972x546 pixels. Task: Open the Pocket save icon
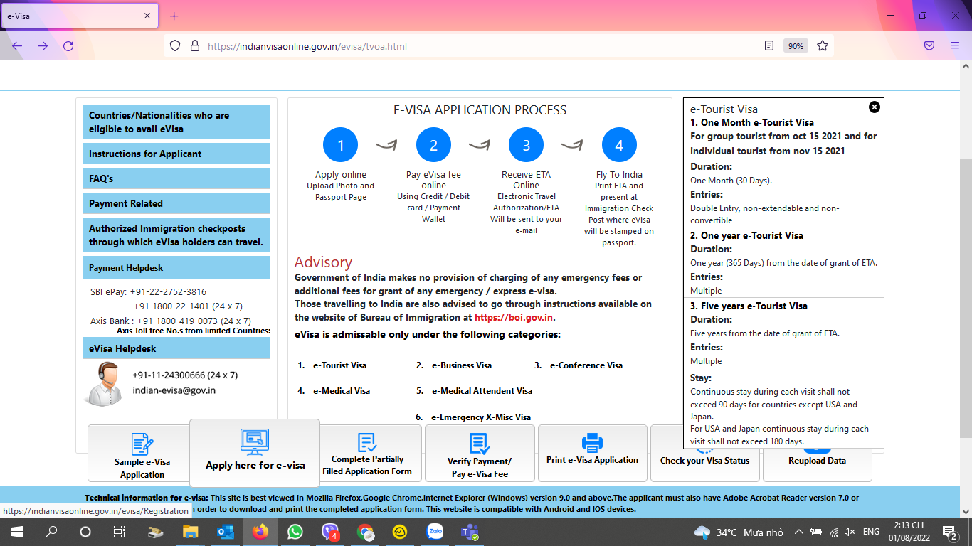click(x=929, y=45)
